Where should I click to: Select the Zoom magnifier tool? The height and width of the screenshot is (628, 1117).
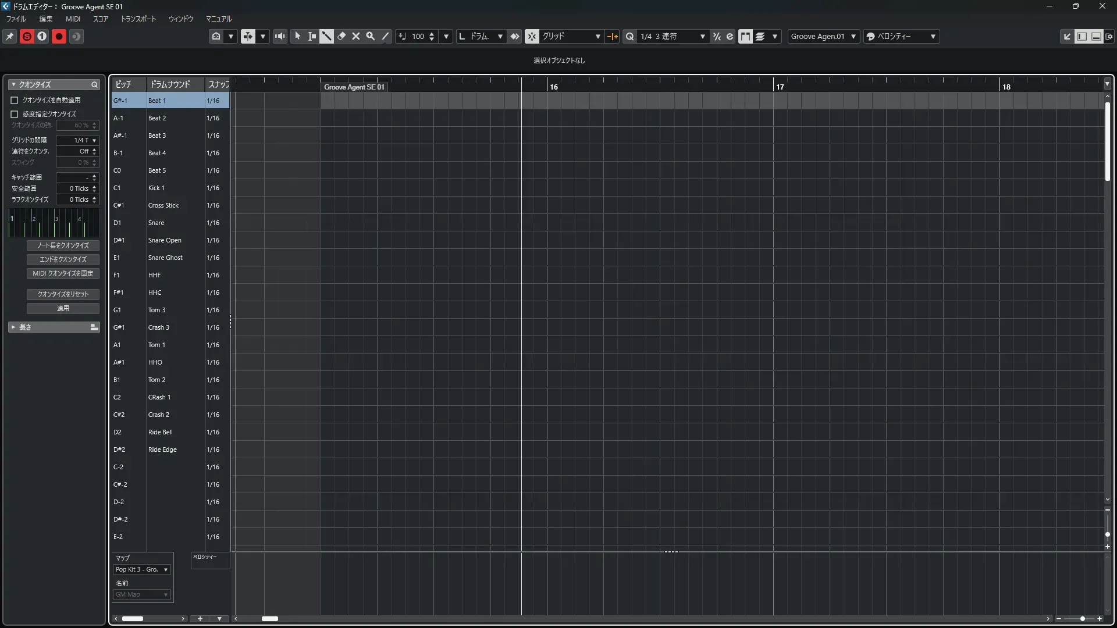tap(371, 36)
